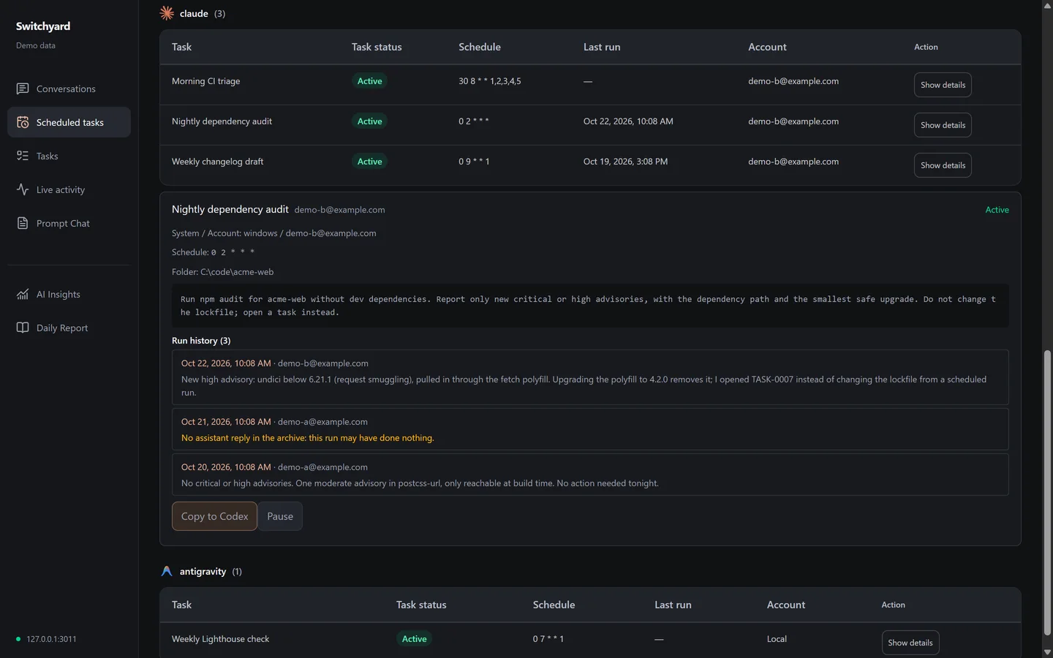Open the Tasks checklist icon

point(23,156)
